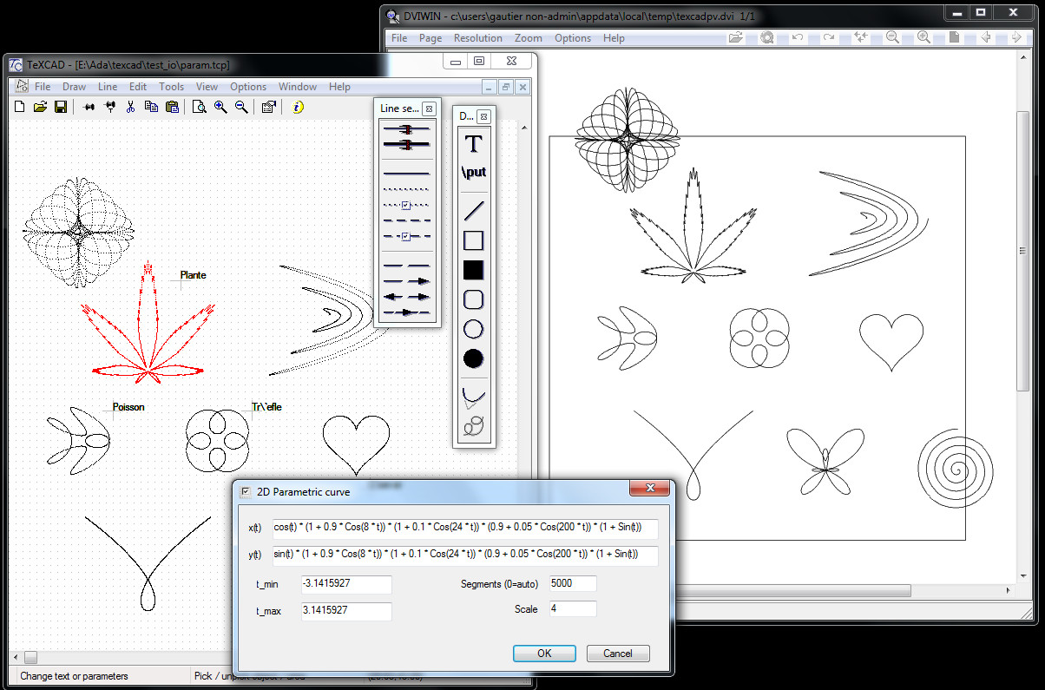This screenshot has width=1045, height=690.
Task: Click the Segments input field
Action: pyautogui.click(x=572, y=583)
